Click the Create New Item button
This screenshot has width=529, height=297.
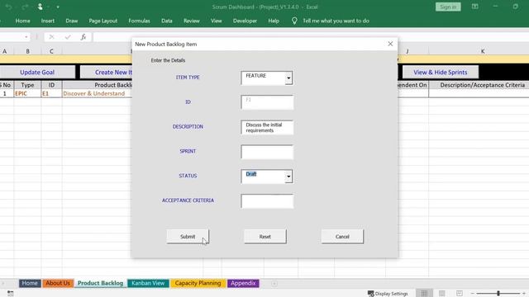107,72
